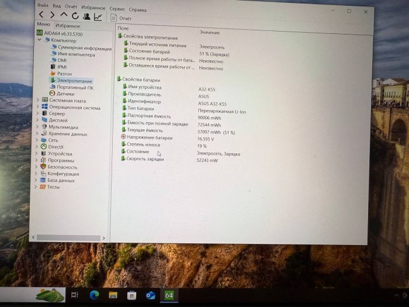
Task: Open the user manager person icon
Action: tap(86, 16)
